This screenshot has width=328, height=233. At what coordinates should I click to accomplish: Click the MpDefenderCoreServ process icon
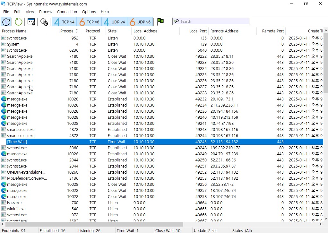4,178
